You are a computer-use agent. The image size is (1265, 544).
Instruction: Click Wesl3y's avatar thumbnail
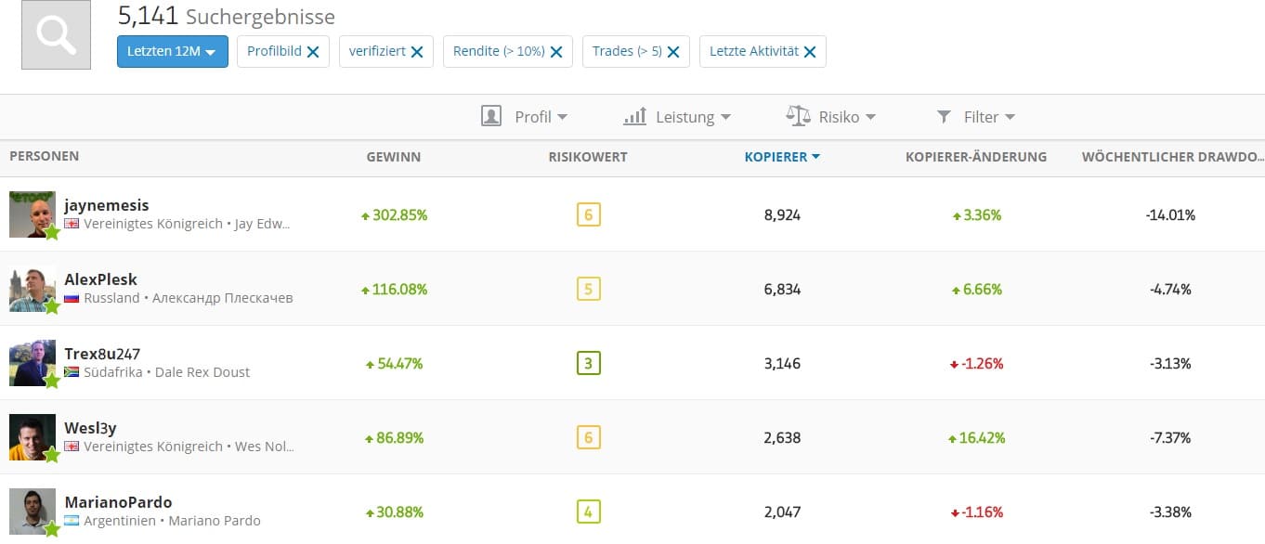point(33,437)
